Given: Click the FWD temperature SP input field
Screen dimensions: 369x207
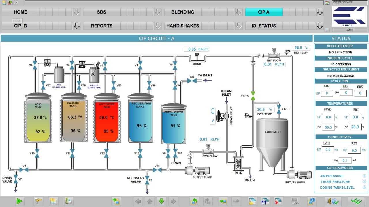Looking at the screenshot, I should point(328,117).
